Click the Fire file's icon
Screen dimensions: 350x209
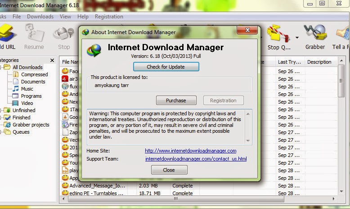point(65,124)
